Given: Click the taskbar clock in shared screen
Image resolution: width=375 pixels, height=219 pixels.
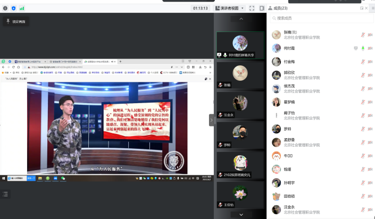Looking at the screenshot, I should [206, 178].
